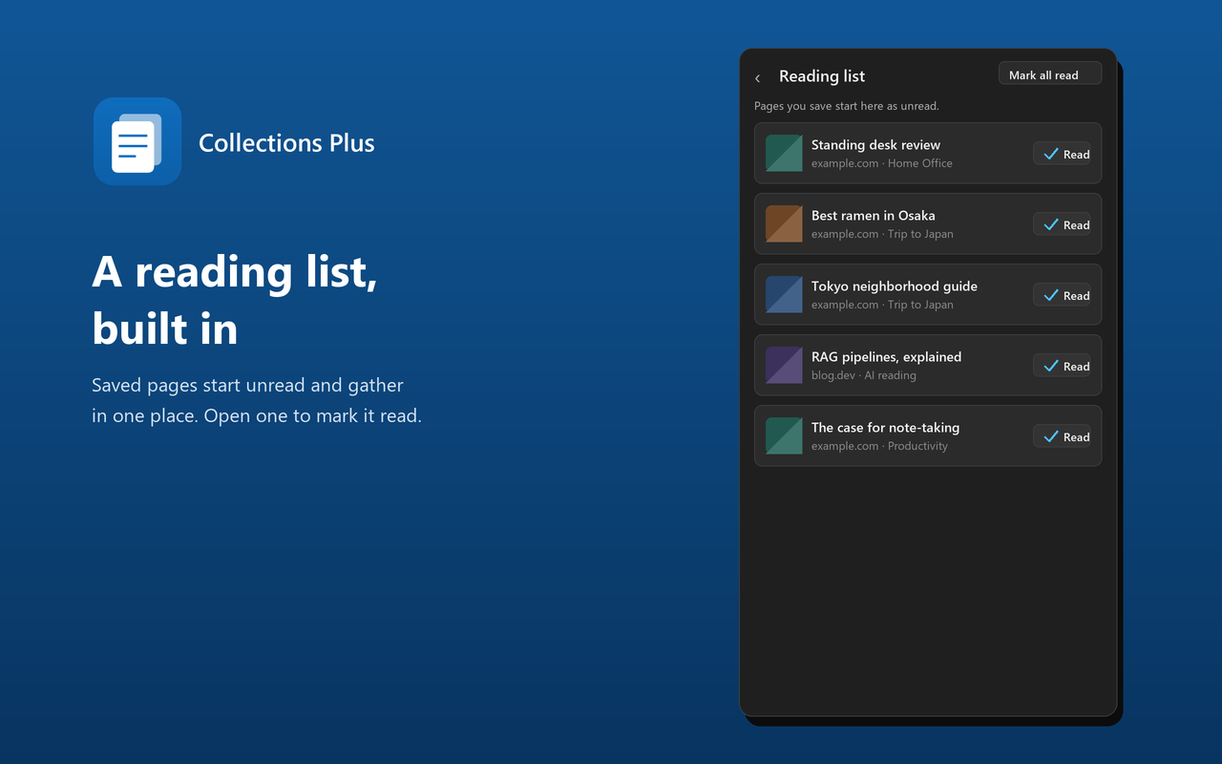Toggle Read status for Tokyo neighborhood guide
The image size is (1222, 764).
point(1062,295)
